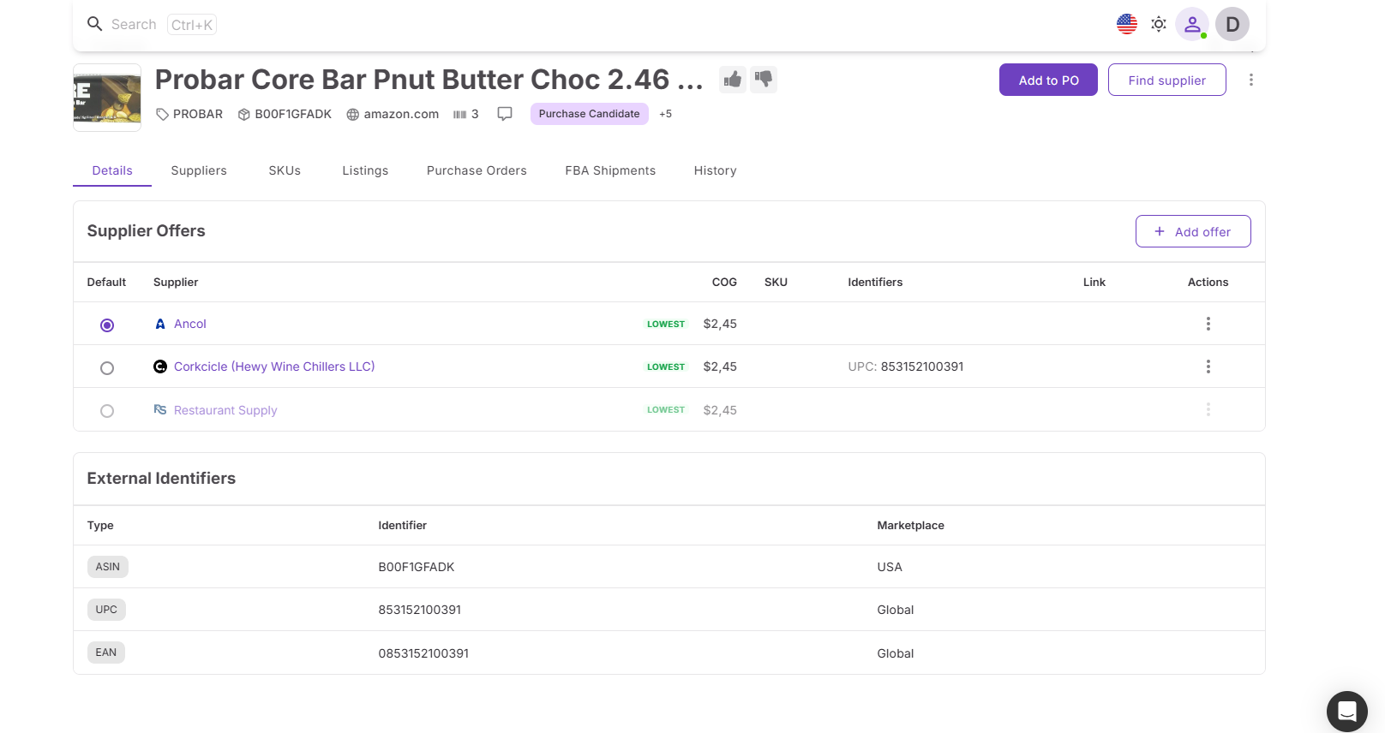The height and width of the screenshot is (733, 1385).
Task: Open the user profile icon
Action: coord(1191,24)
